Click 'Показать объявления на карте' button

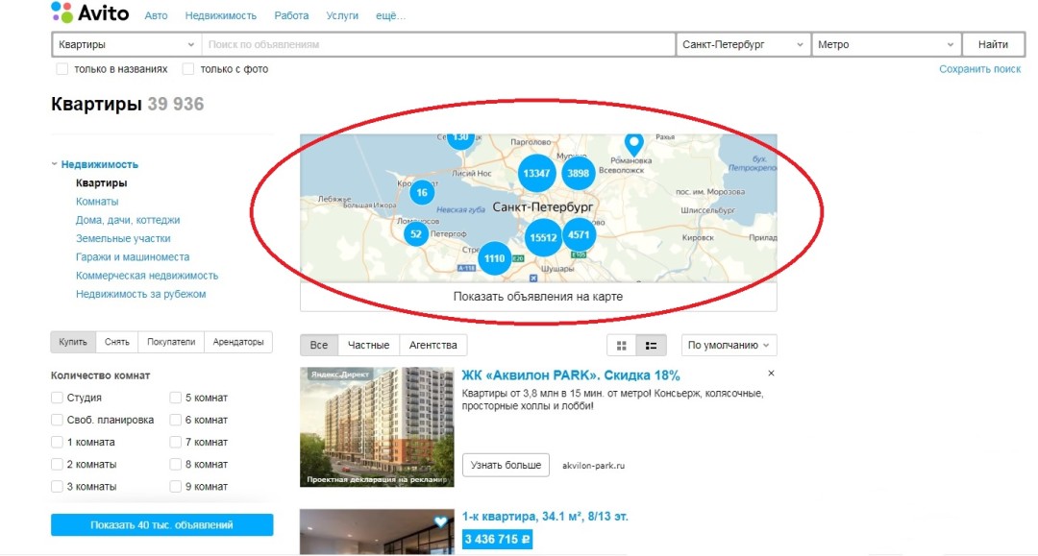(x=538, y=297)
